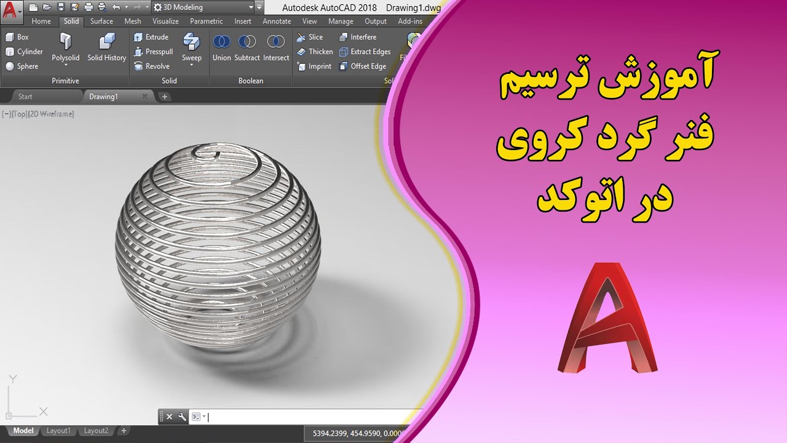Click the Undo arrow icon
The width and height of the screenshot is (787, 443).
116,7
